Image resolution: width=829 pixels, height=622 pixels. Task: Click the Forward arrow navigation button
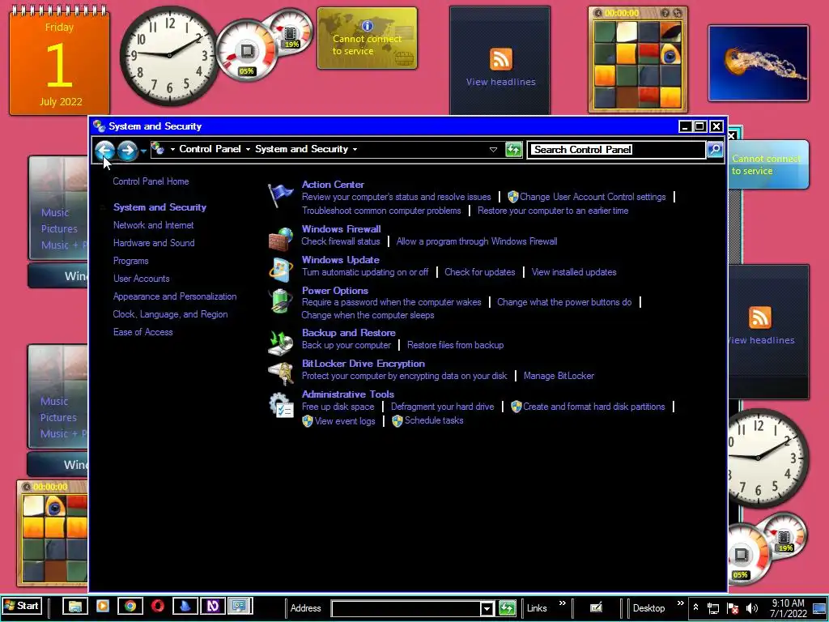coord(127,150)
